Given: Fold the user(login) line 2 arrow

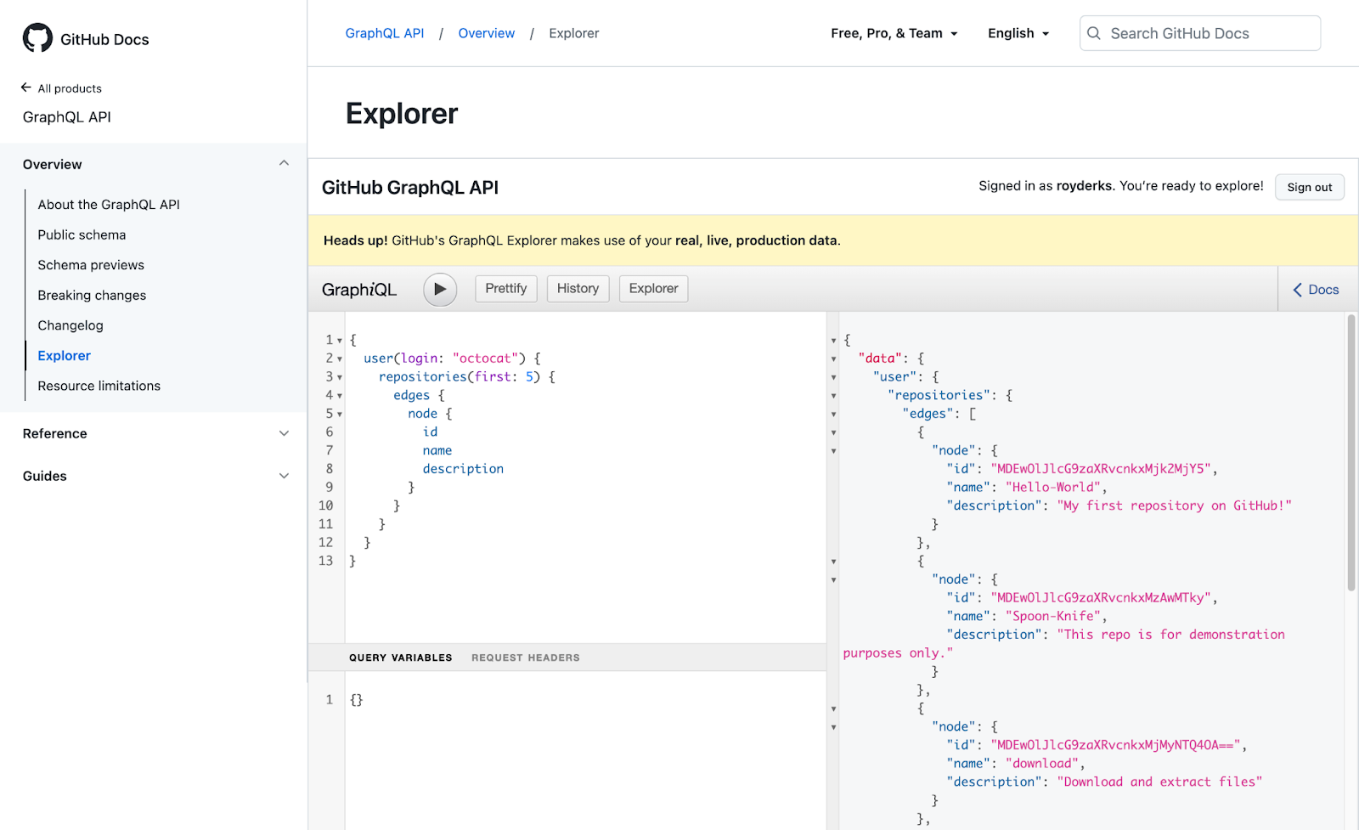Looking at the screenshot, I should 340,359.
